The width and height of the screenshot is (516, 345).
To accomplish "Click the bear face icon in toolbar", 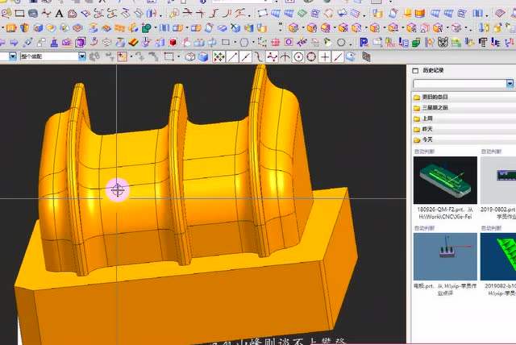I will pyautogui.click(x=442, y=42).
